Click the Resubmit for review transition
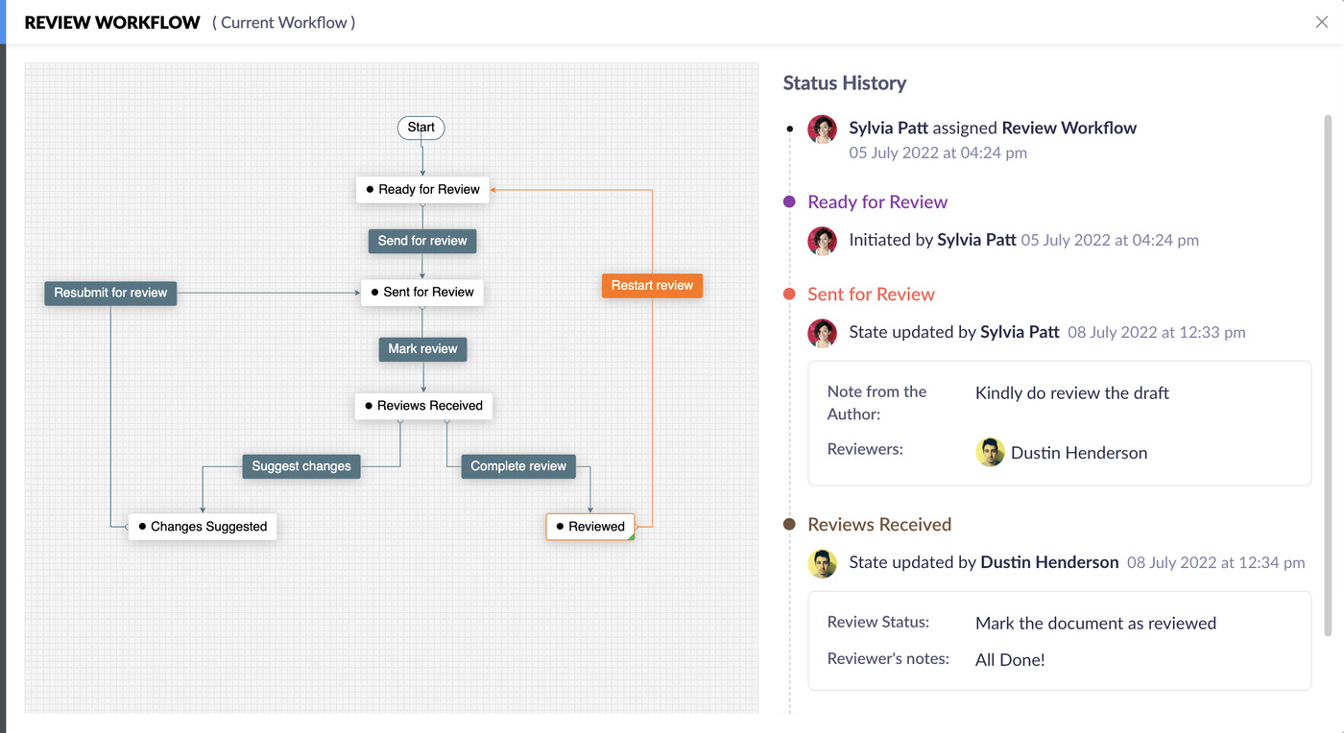 click(109, 293)
